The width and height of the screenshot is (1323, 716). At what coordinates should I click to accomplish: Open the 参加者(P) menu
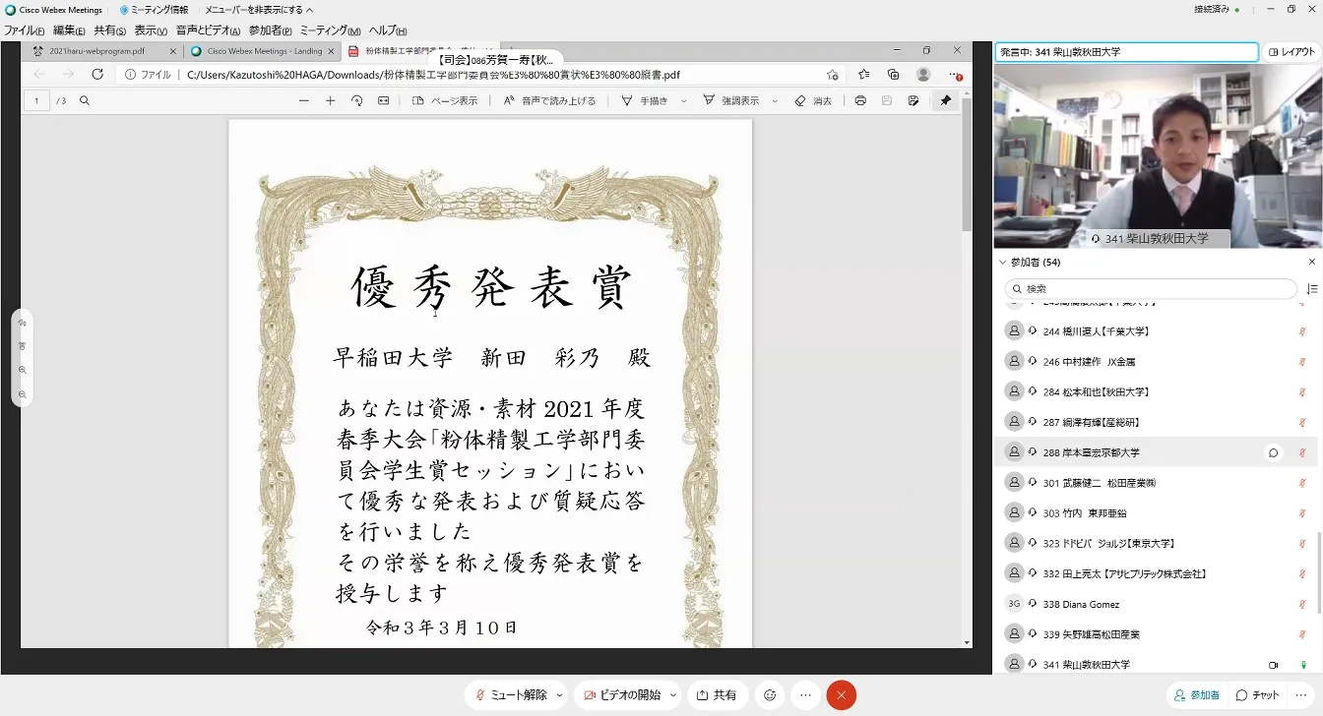coord(270,30)
